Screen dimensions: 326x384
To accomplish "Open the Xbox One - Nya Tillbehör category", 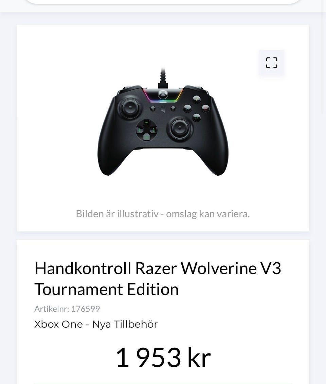I will pos(96,324).
